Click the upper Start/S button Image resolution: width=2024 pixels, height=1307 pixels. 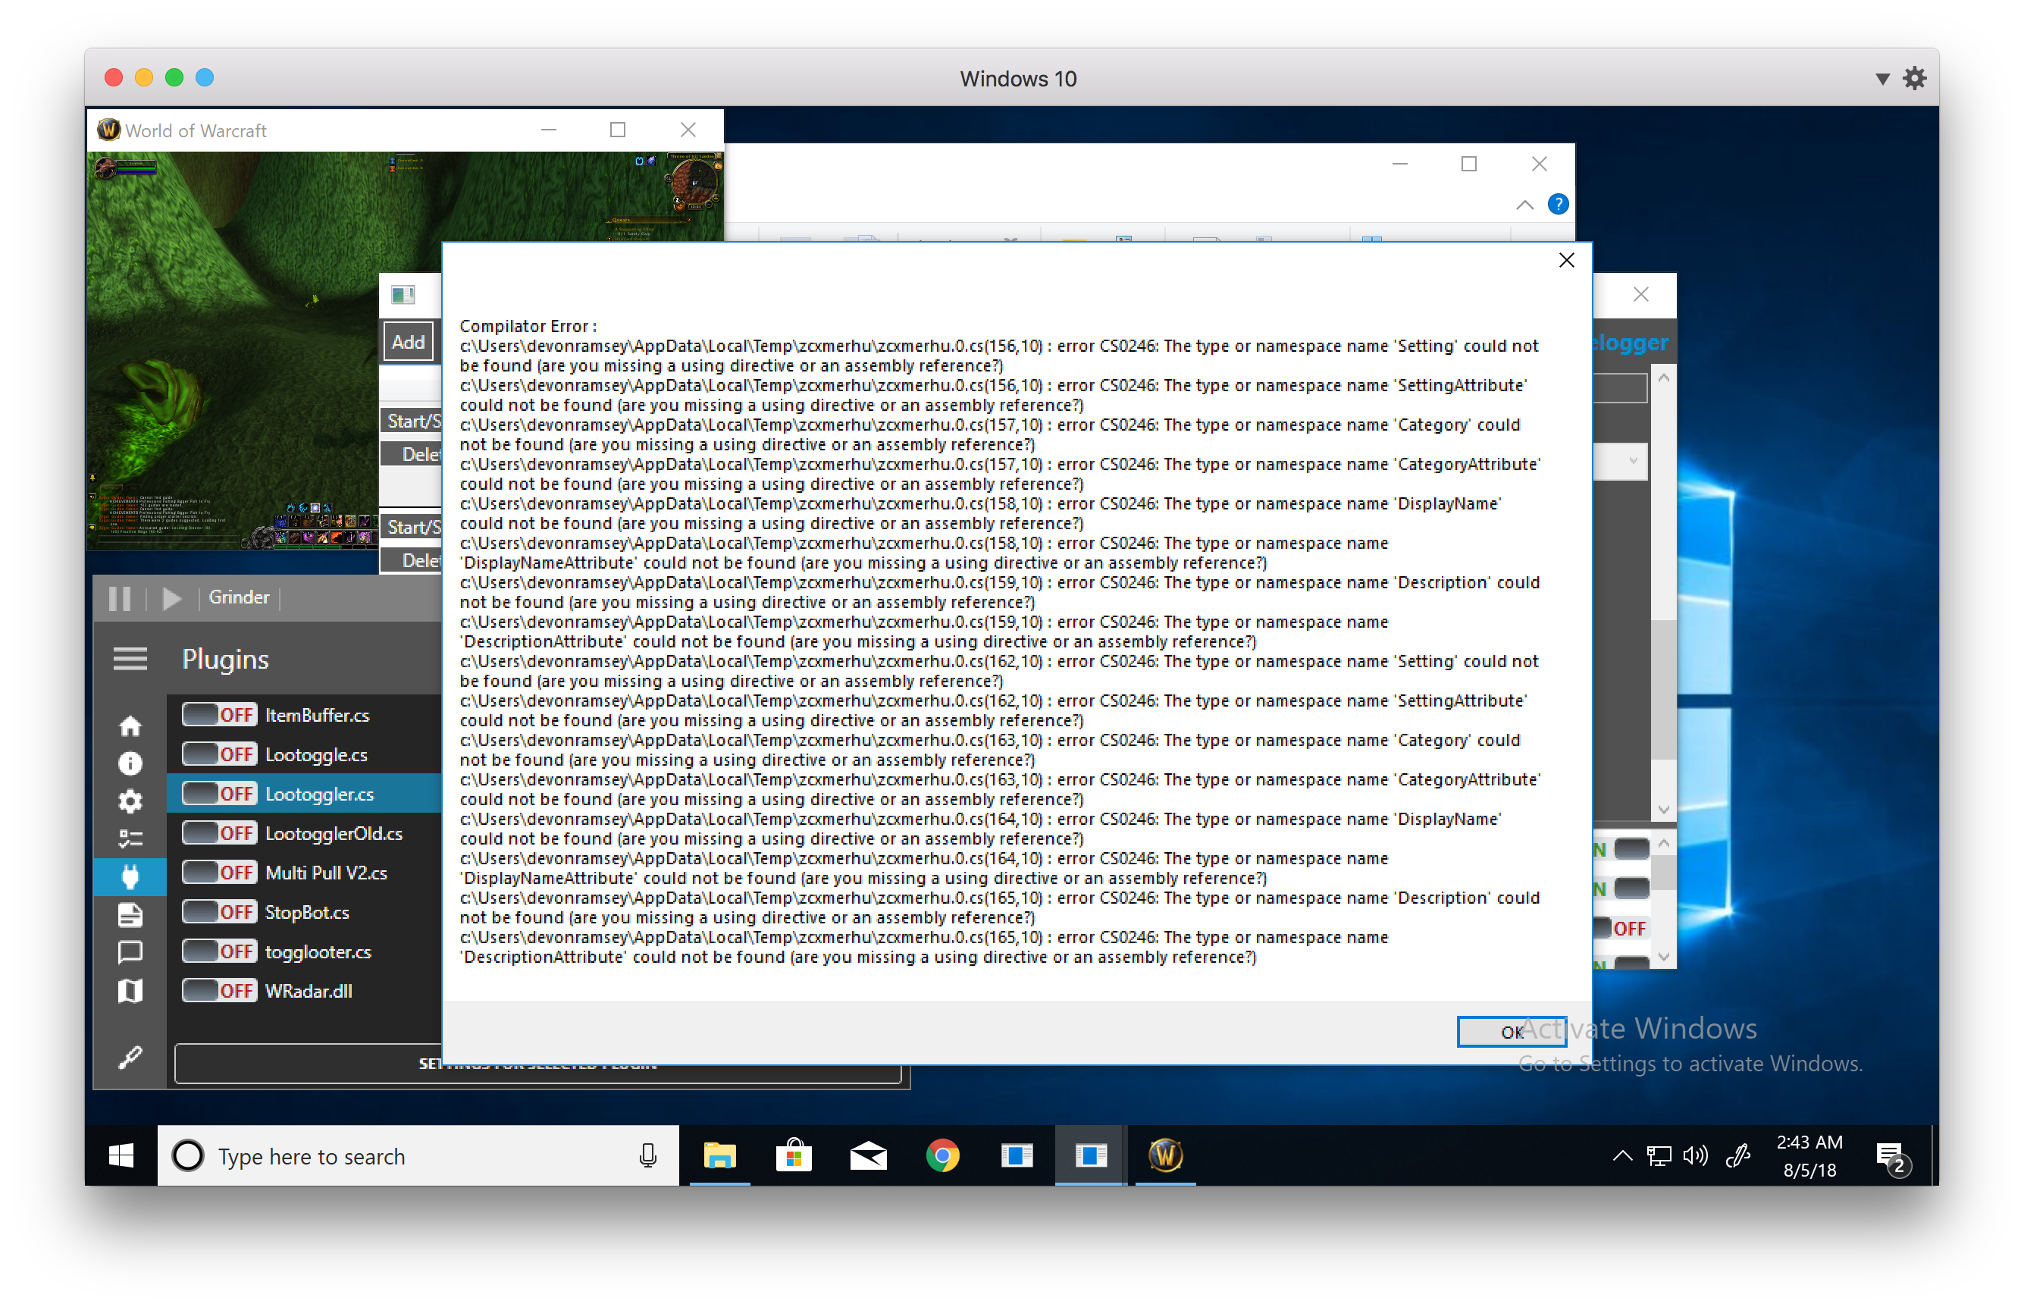point(412,422)
